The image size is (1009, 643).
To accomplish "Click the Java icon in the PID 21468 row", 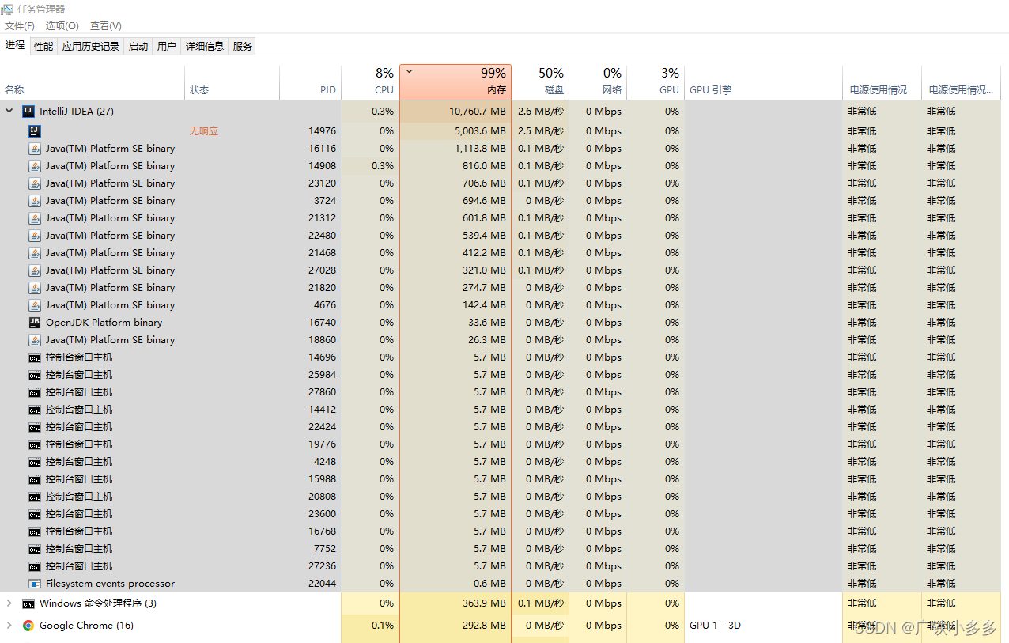I will click(x=34, y=253).
